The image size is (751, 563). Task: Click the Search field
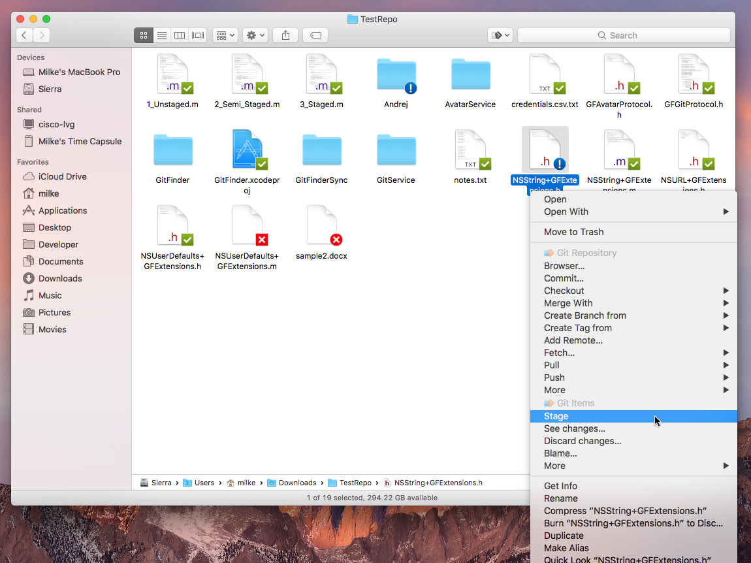pos(624,35)
